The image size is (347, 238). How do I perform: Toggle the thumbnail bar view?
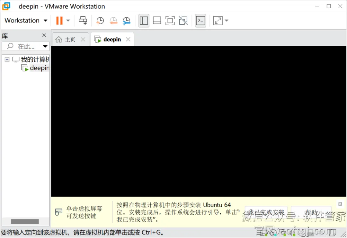157,21
